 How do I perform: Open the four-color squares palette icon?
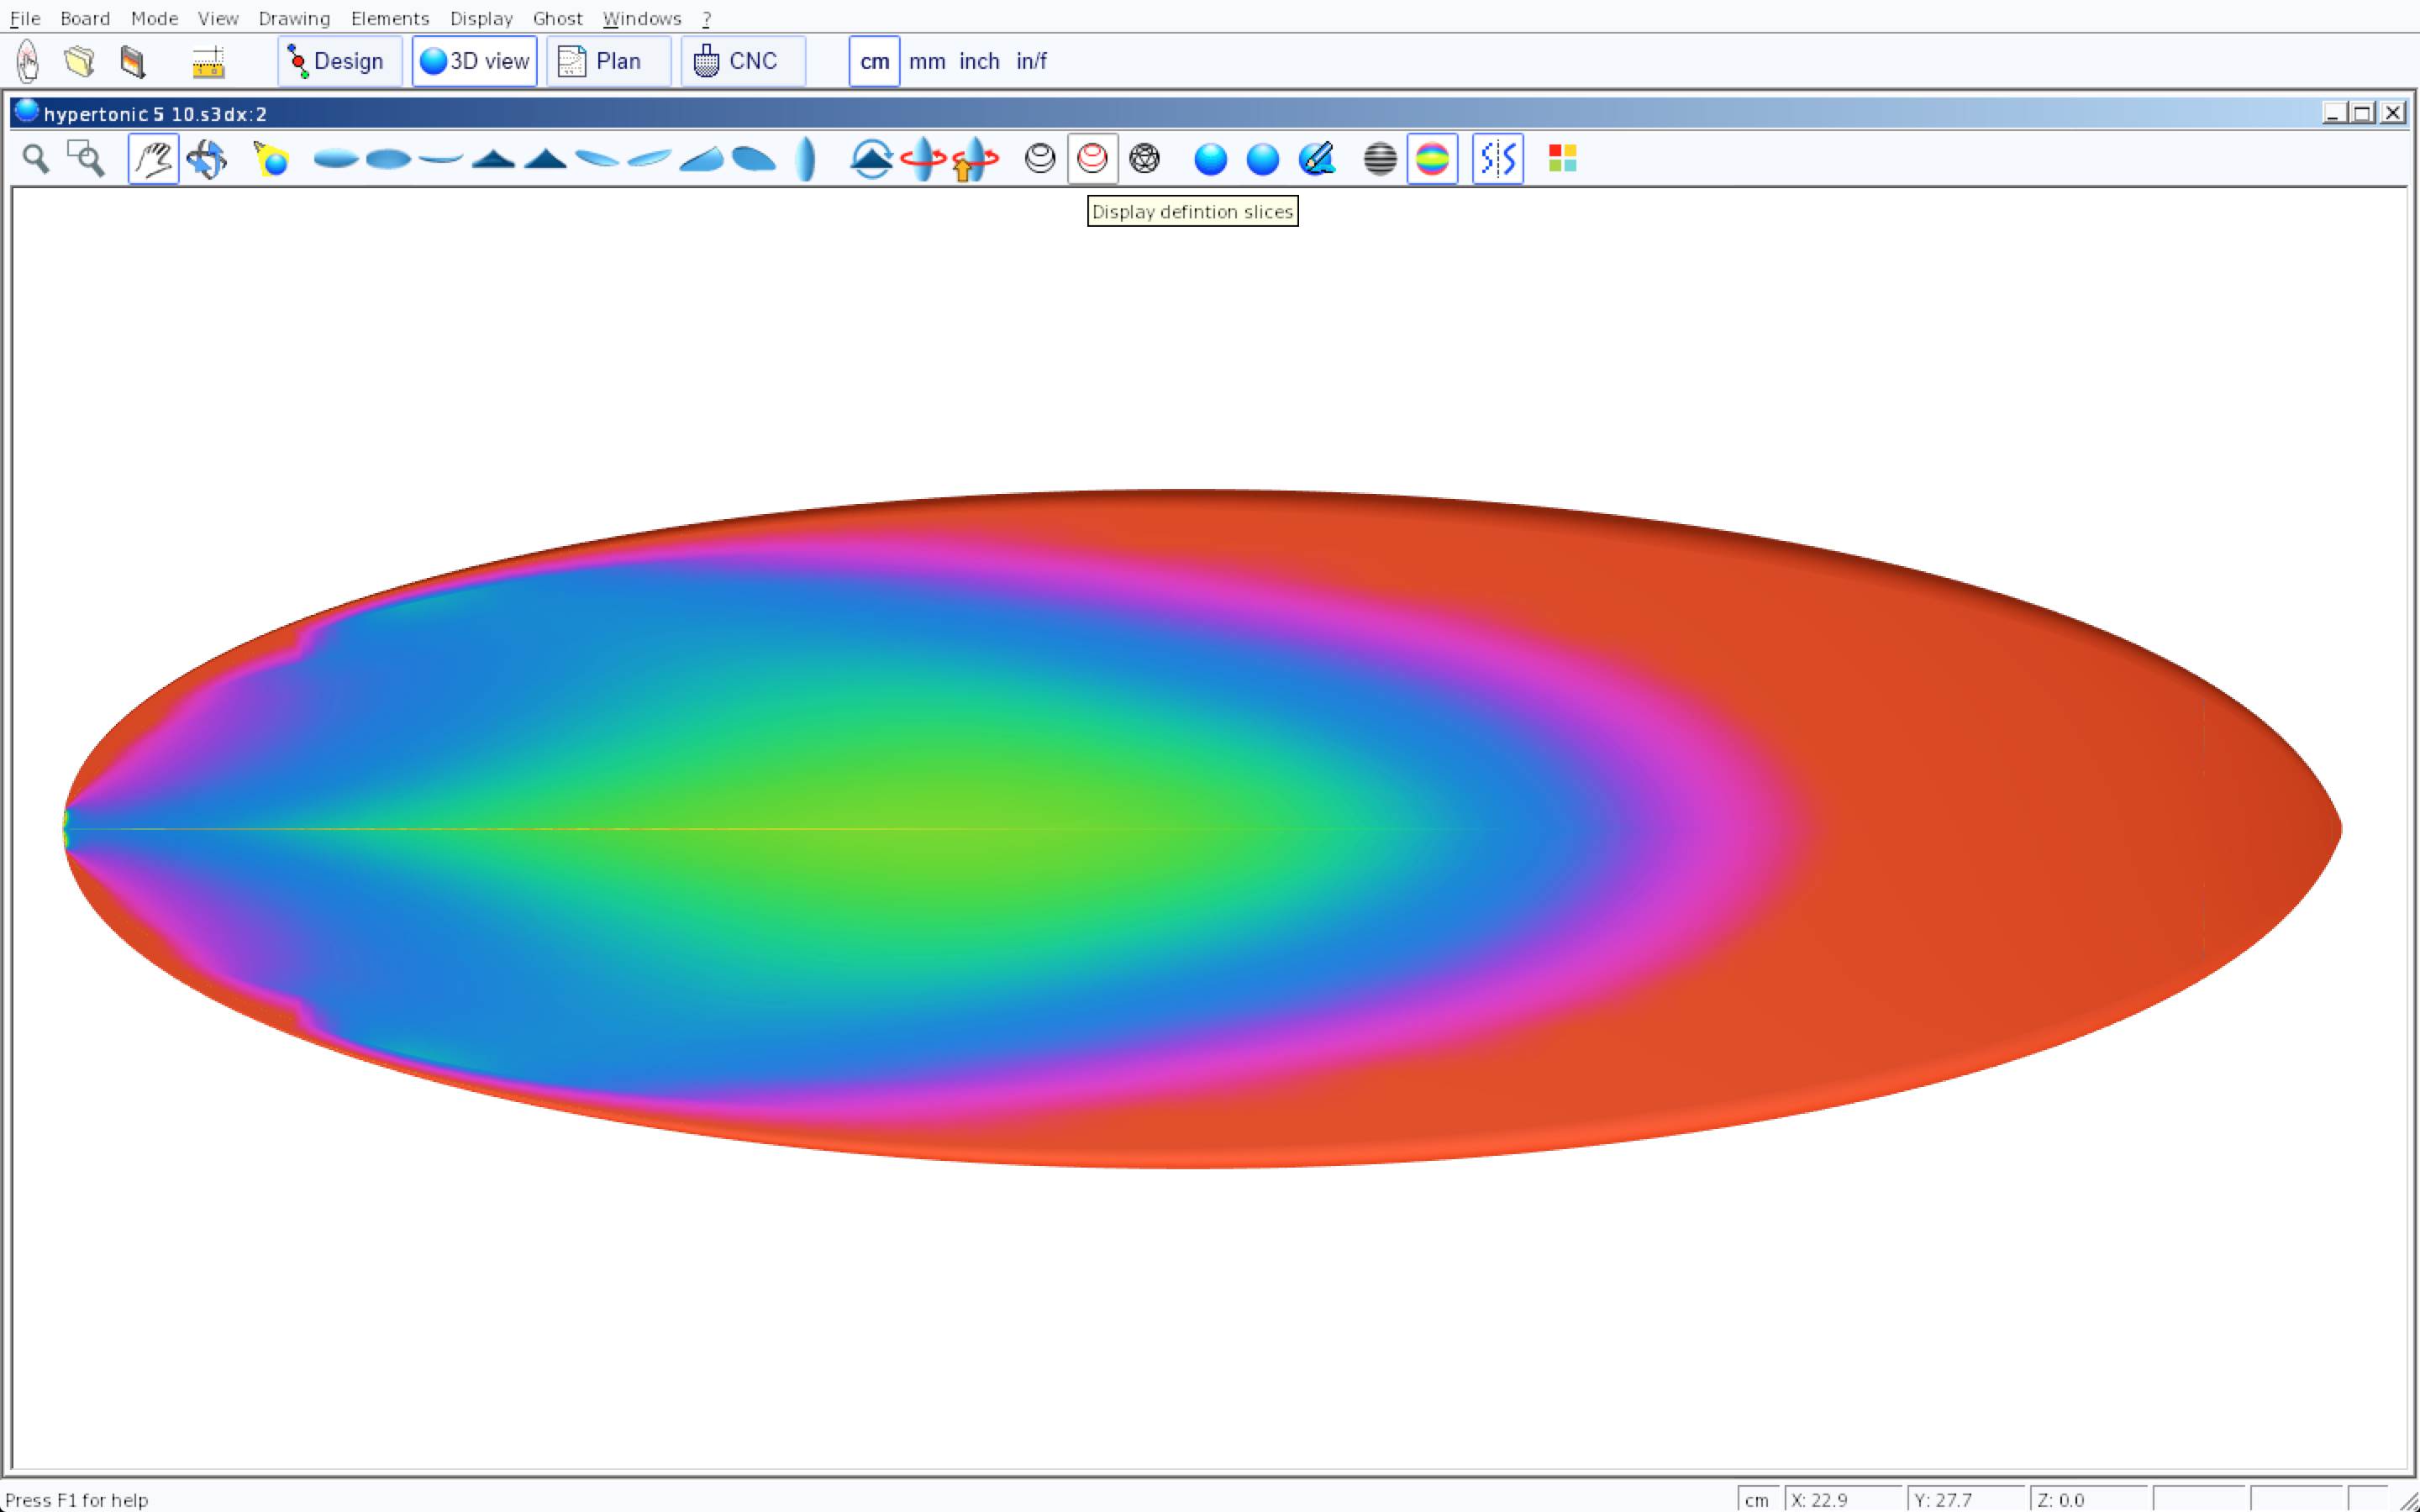[1562, 159]
